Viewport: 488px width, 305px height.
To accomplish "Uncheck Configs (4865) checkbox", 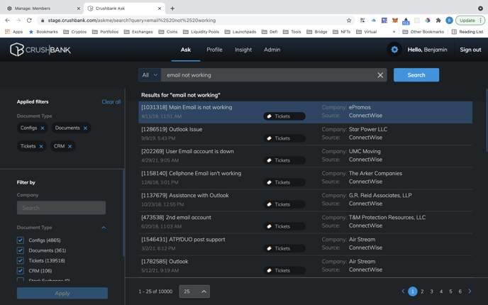I will pos(21,240).
